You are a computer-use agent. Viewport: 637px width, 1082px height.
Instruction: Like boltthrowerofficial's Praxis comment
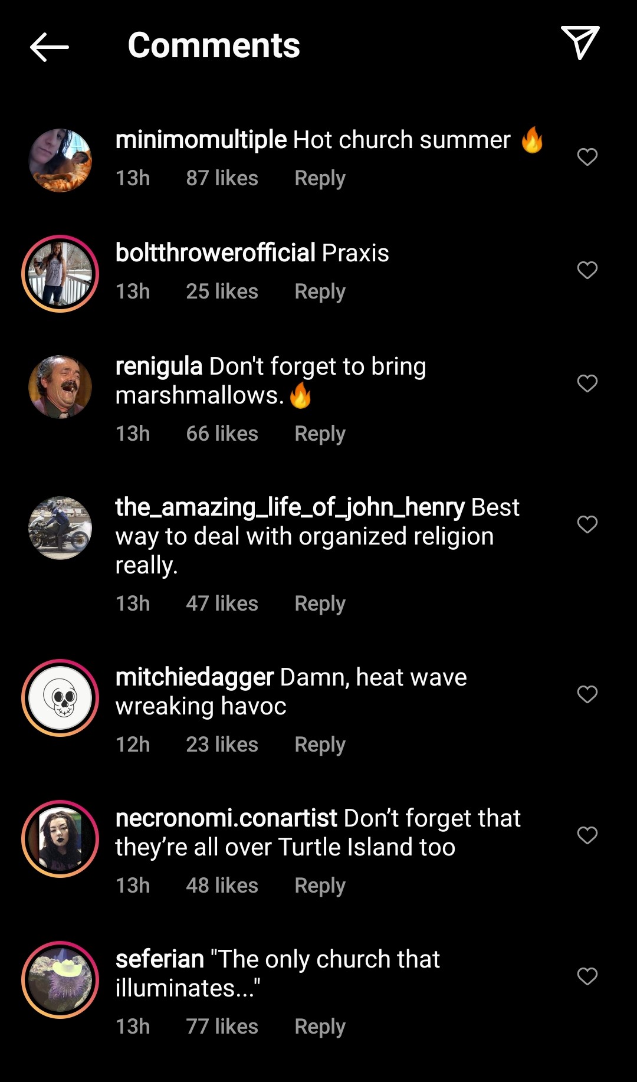click(587, 270)
